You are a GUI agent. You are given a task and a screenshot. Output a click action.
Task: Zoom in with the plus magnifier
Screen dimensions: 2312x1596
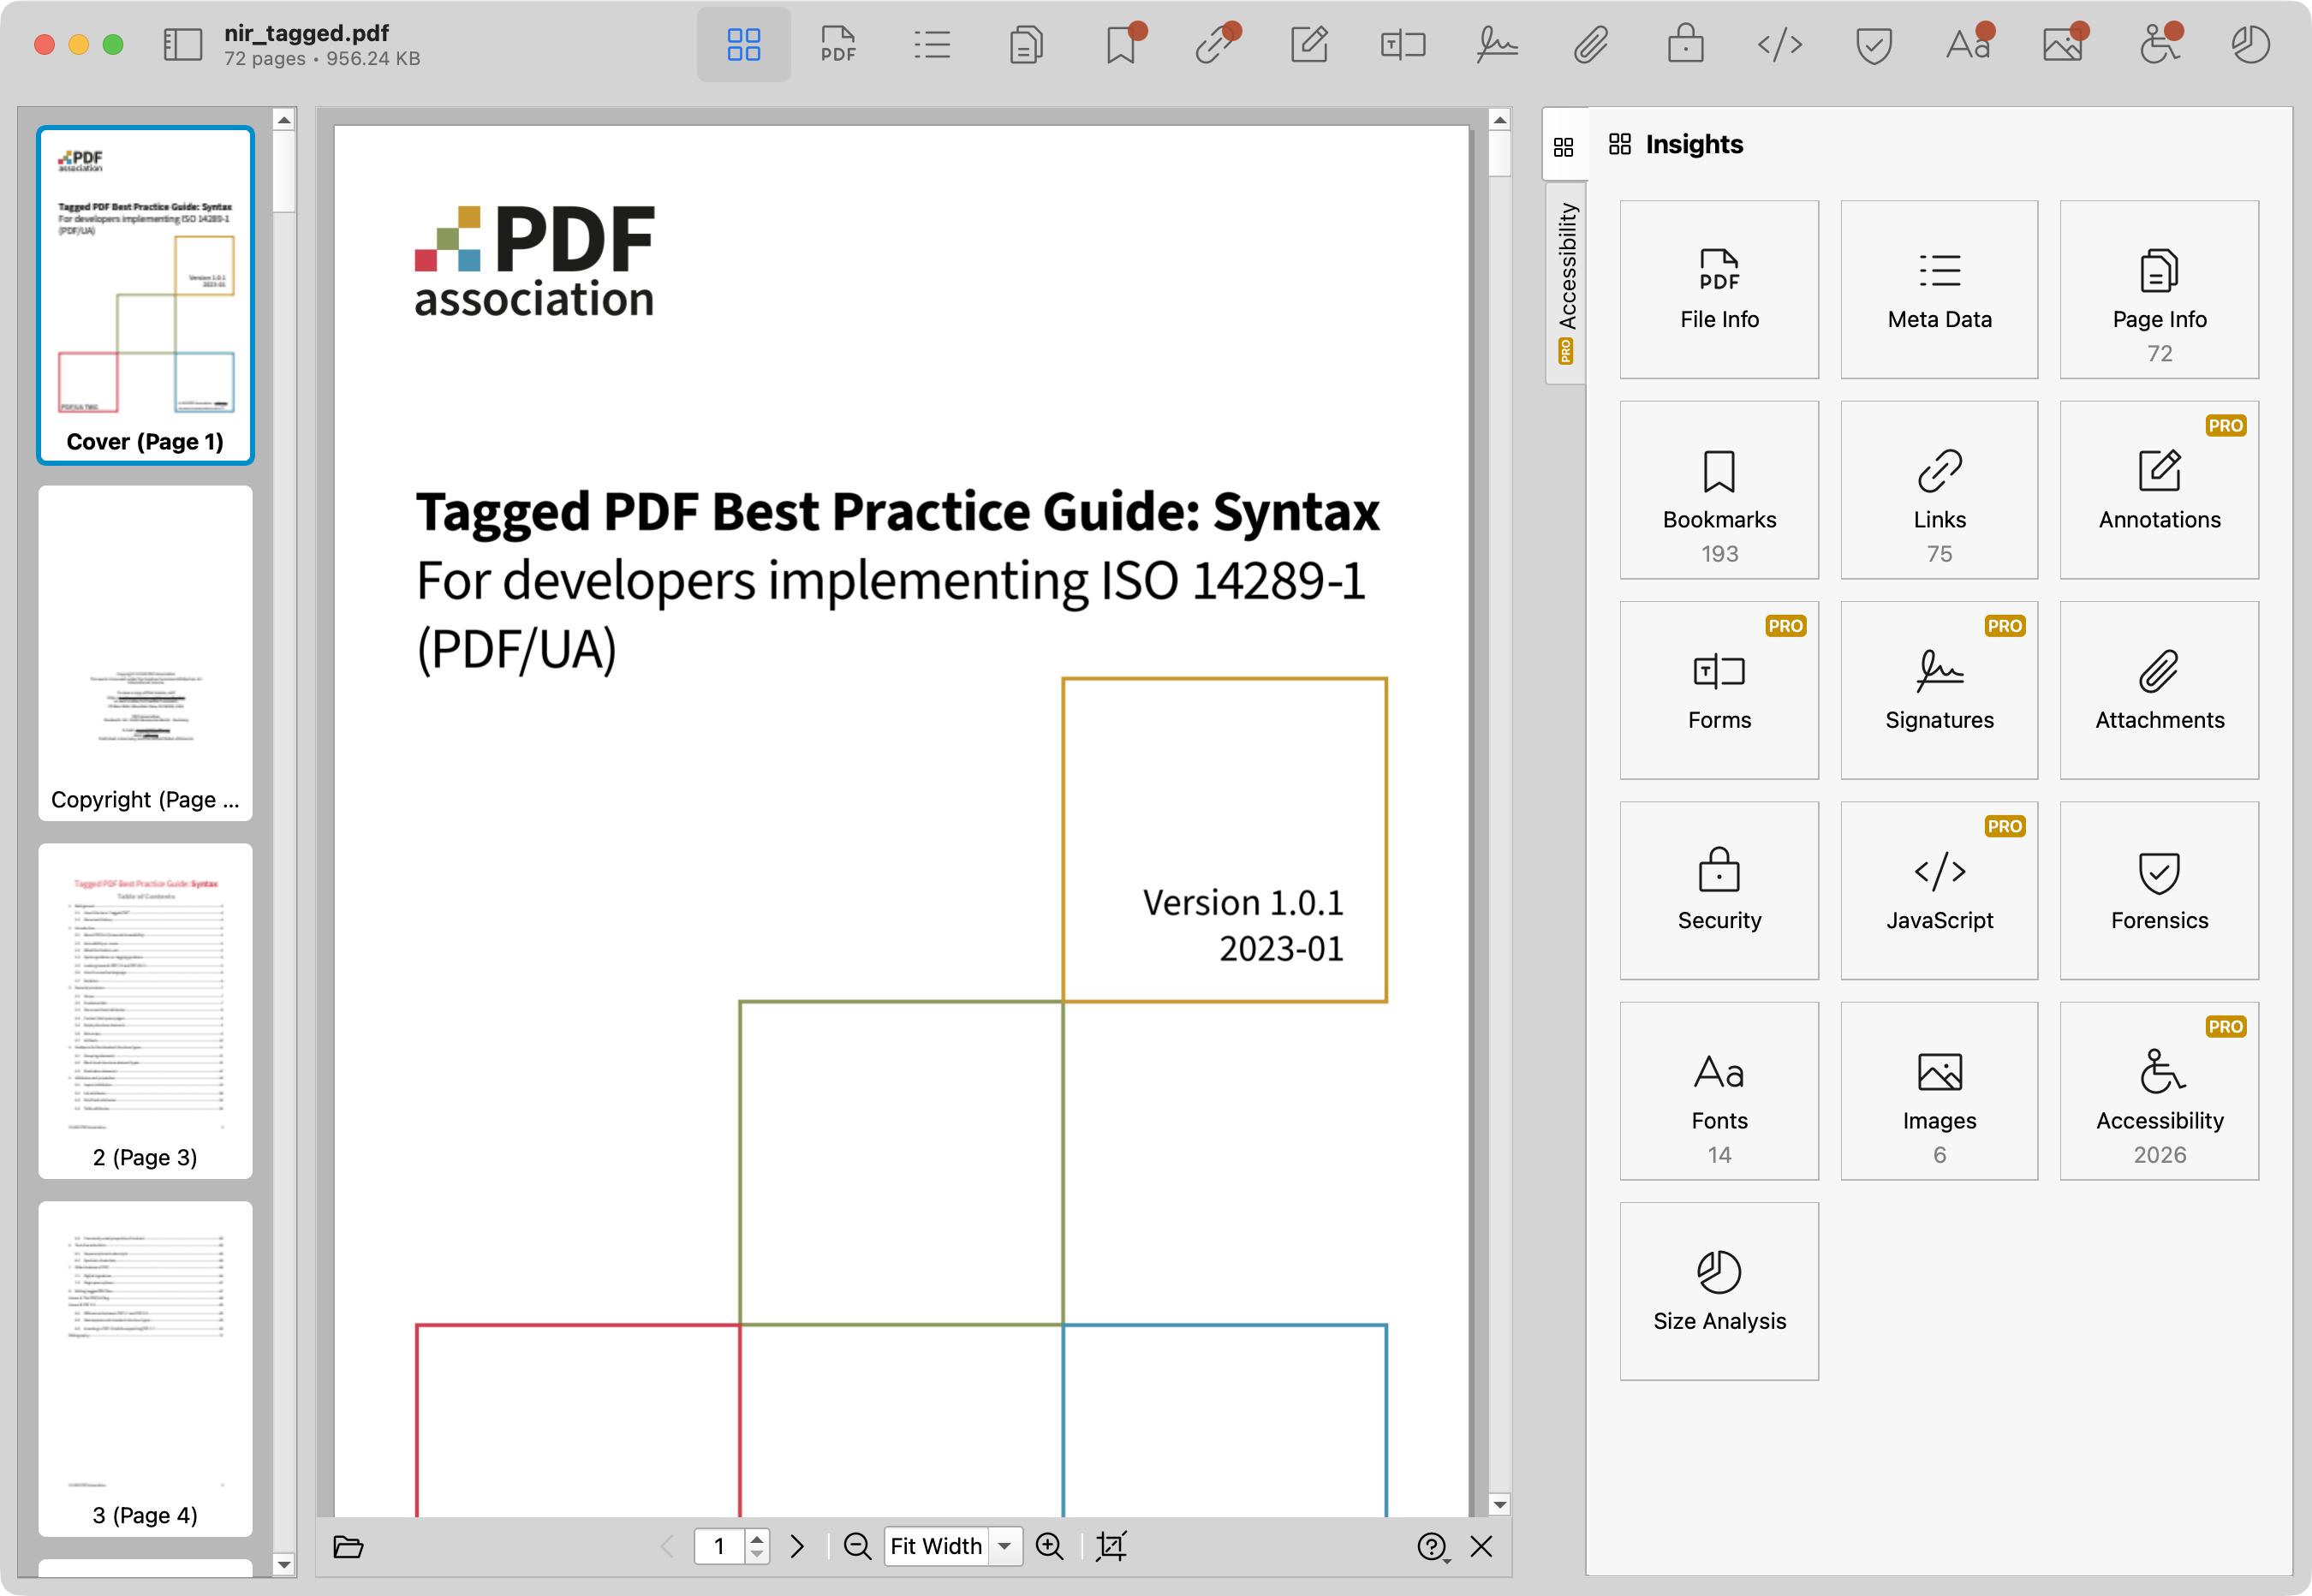coord(1050,1546)
